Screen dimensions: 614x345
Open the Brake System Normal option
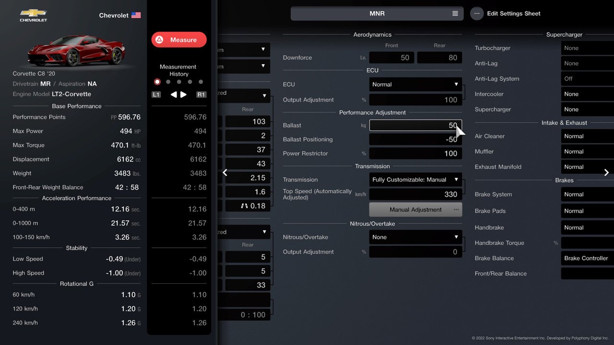(588, 195)
